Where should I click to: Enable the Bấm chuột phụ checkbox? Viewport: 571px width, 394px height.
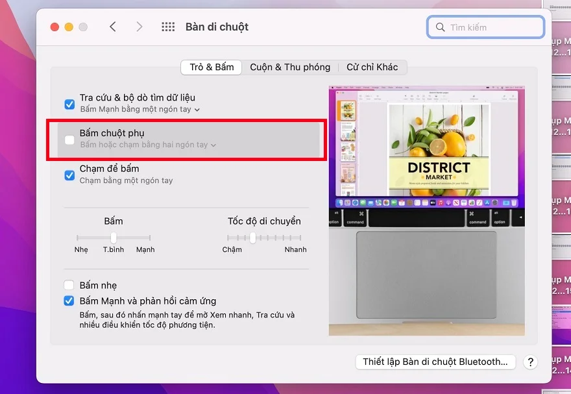69,140
